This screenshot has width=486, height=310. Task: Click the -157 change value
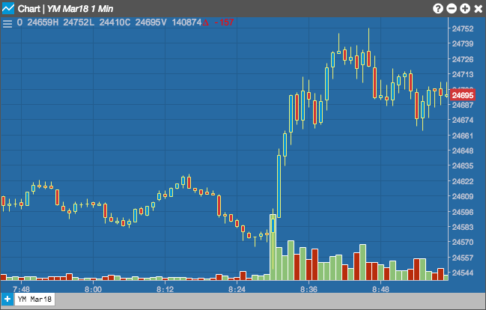(x=224, y=22)
